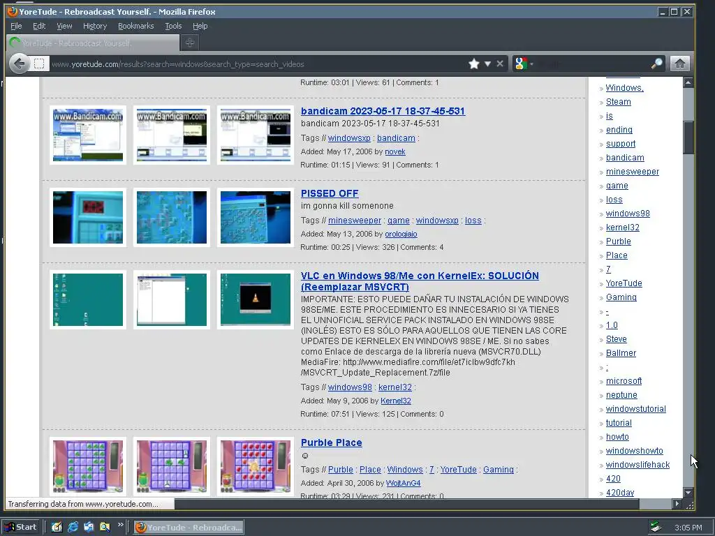Click the 1.0 tag in sidebar

[612, 325]
